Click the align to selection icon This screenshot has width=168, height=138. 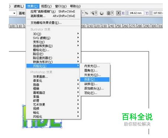[108, 13]
